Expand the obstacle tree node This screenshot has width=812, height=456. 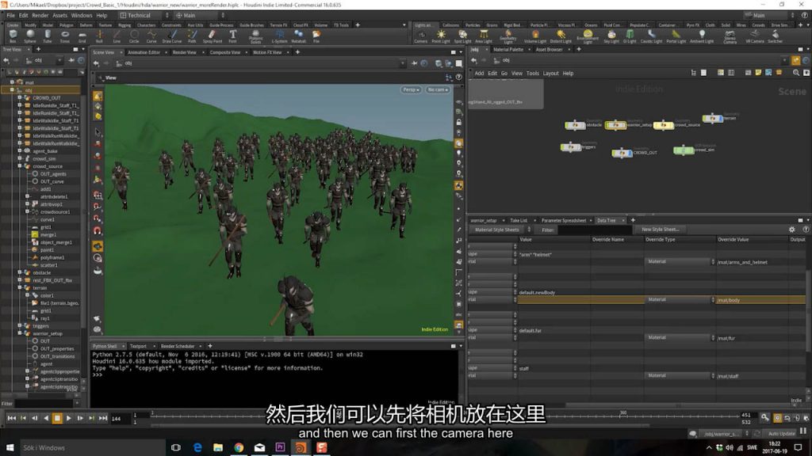pyautogui.click(x=20, y=272)
